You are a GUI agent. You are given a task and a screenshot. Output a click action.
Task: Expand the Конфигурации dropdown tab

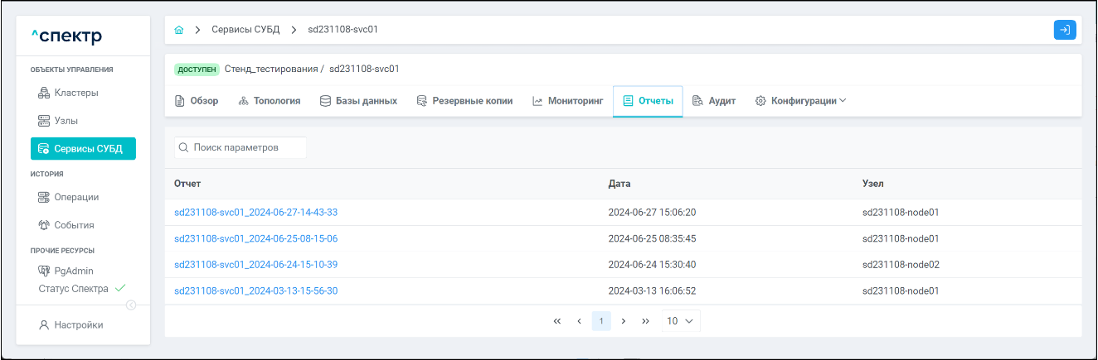point(801,101)
